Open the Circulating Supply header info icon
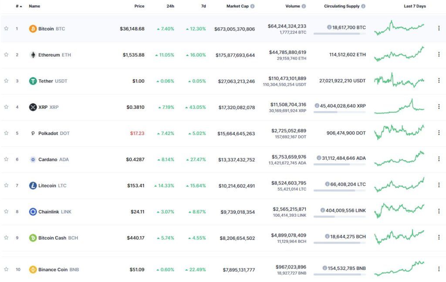 point(363,6)
